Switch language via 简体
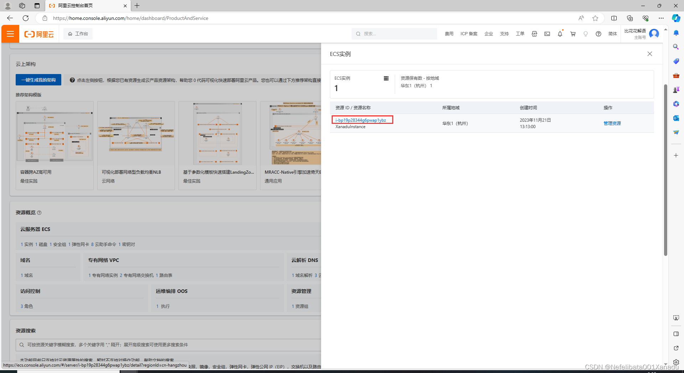 point(613,34)
